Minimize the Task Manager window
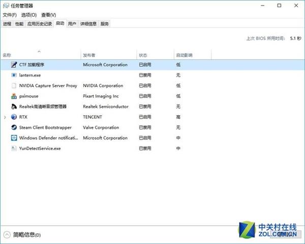The image size is (305, 244). point(263,6)
